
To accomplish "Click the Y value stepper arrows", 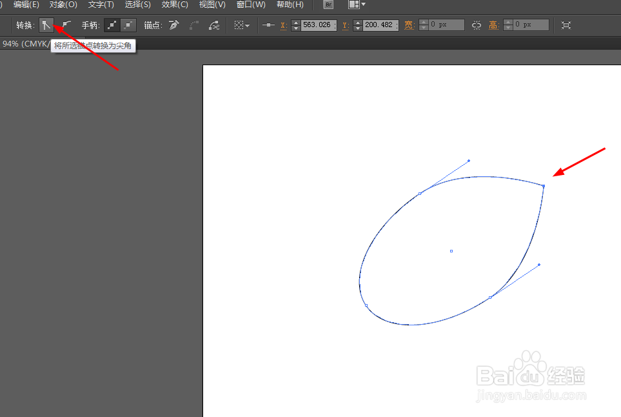I will point(358,25).
